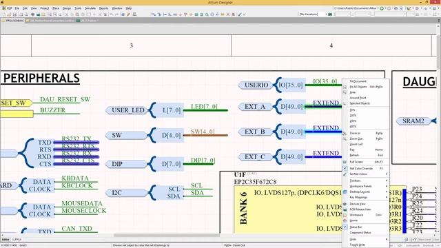441x248 pixels.
Task: Choose Pan menu entry
Action: click(x=366, y=149)
